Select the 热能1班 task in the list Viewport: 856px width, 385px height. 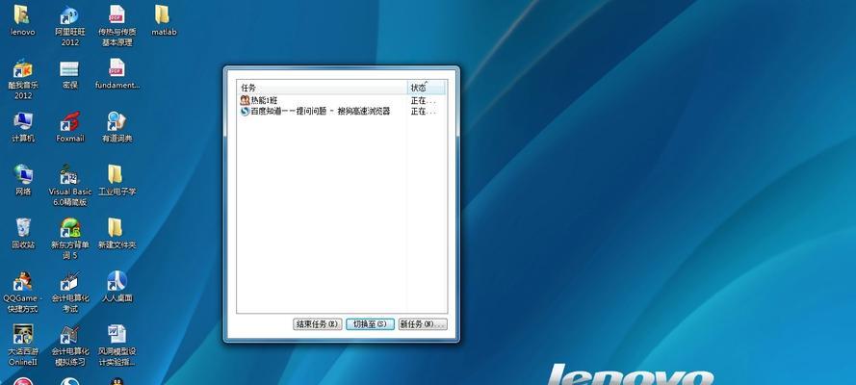(323, 100)
